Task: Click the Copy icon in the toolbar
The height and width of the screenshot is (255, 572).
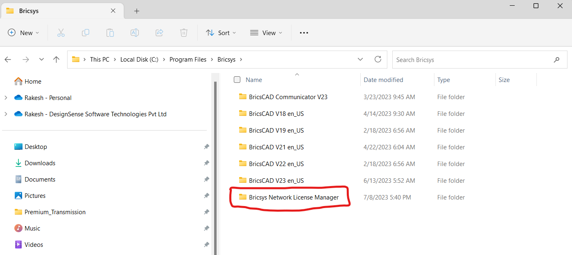Action: pyautogui.click(x=85, y=33)
